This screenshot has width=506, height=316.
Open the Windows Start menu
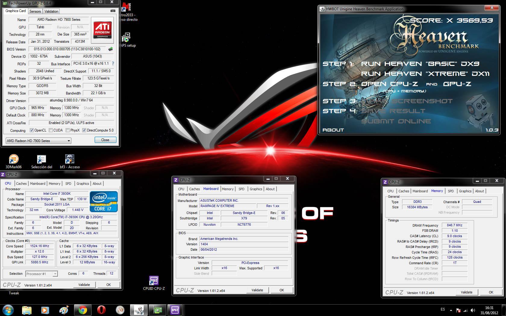(x=8, y=310)
